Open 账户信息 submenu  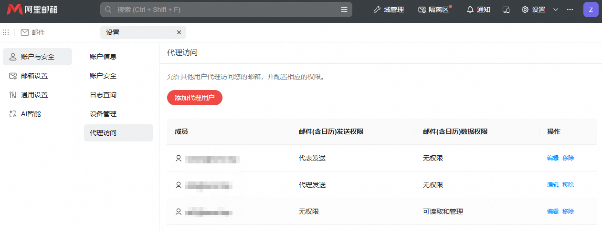pos(118,57)
